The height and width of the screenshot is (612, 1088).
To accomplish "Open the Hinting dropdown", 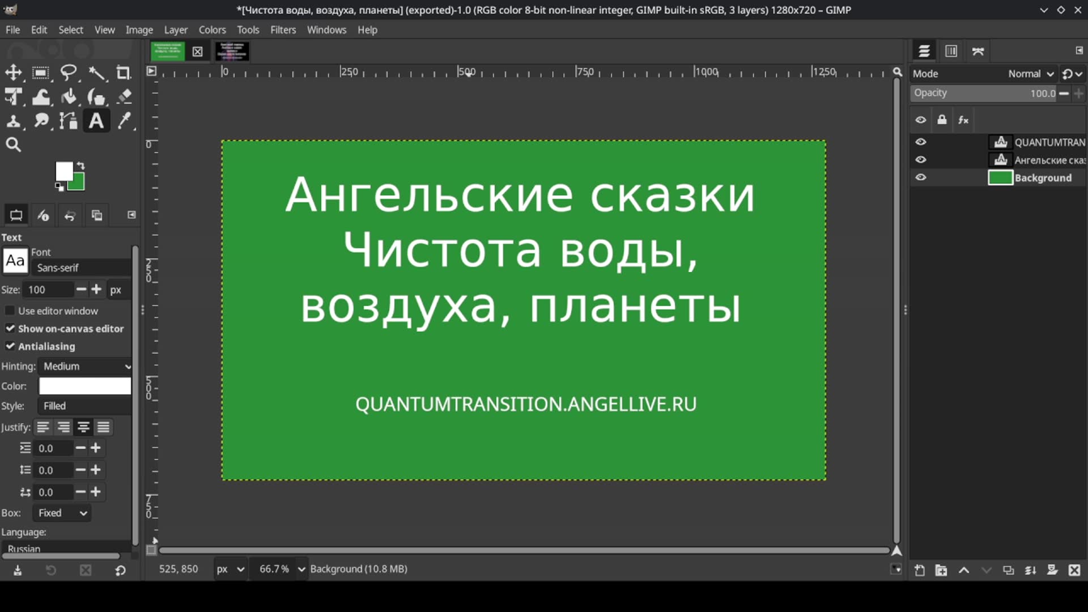I will 85,366.
